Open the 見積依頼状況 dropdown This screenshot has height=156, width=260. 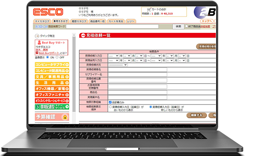point(118,65)
